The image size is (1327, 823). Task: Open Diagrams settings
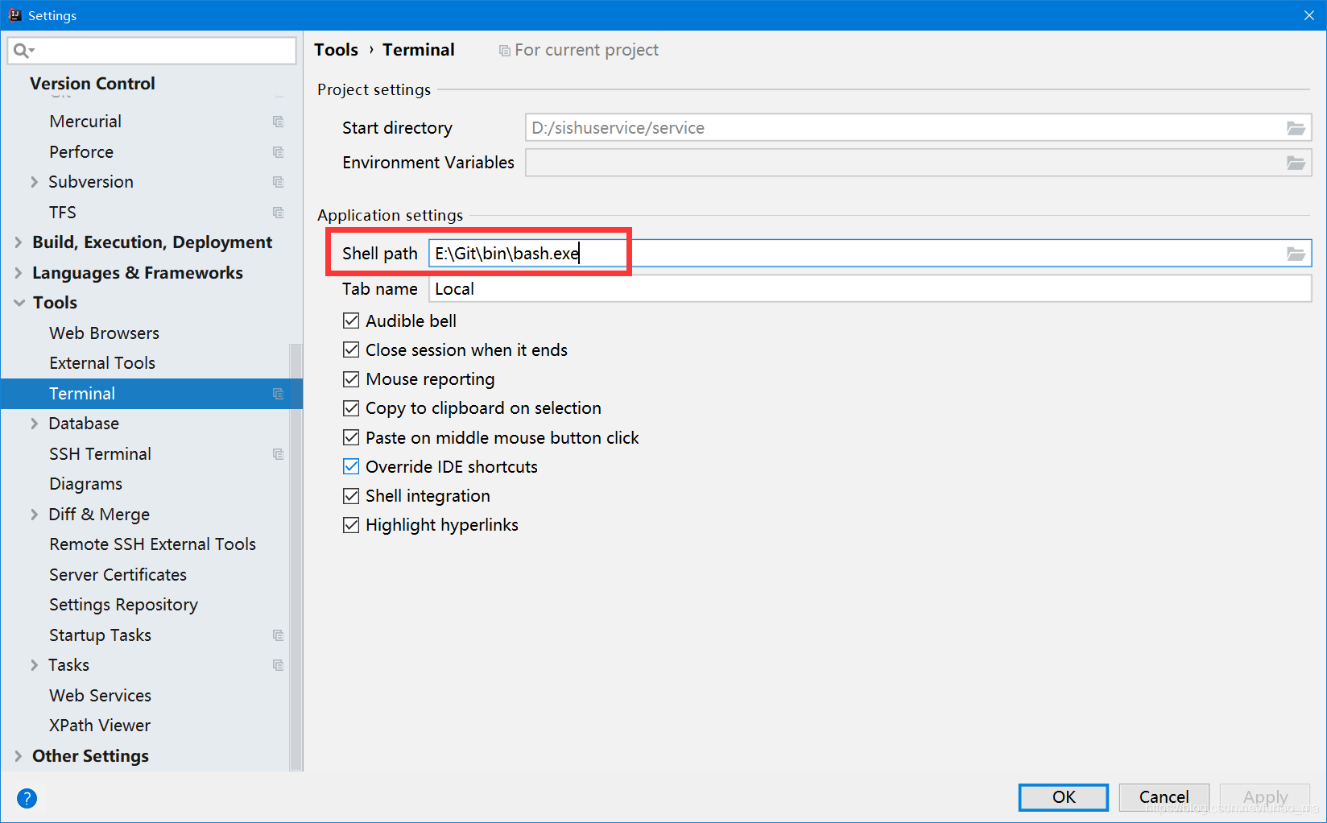[85, 484]
